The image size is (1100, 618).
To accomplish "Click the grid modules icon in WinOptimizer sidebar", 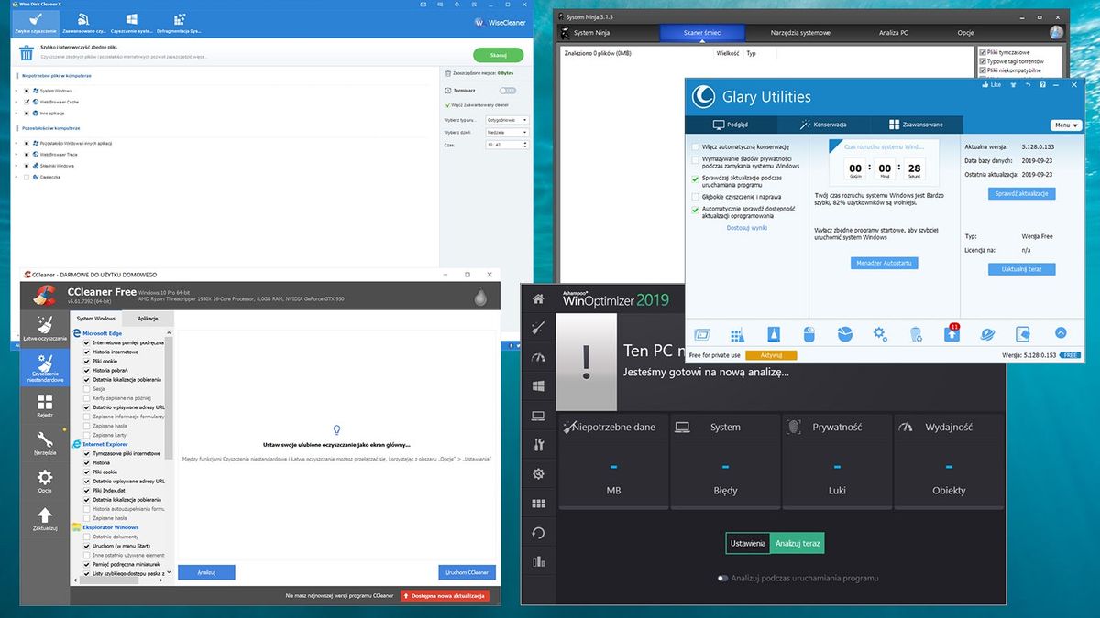I will [539, 503].
